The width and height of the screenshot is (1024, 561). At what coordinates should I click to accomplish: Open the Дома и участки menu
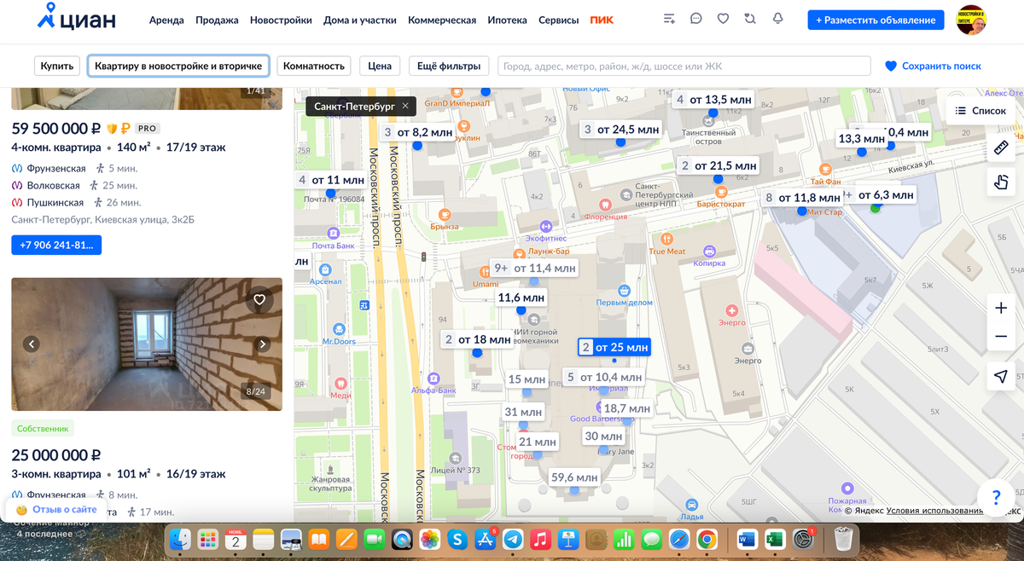pos(360,20)
